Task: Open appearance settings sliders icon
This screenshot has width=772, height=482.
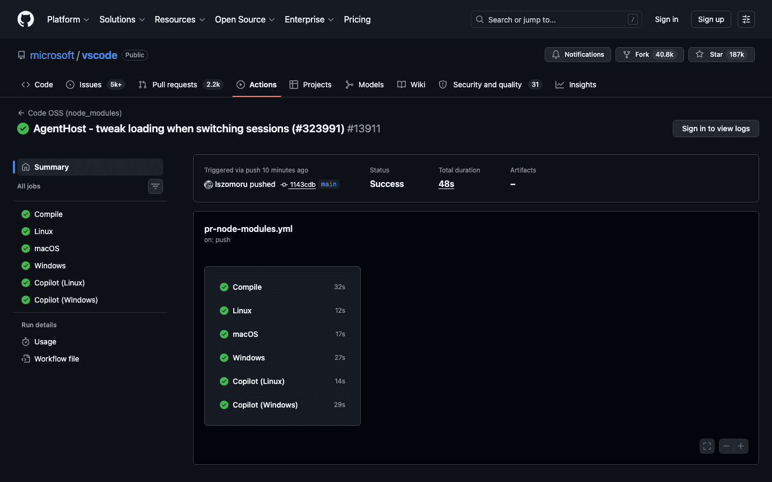Action: pos(746,19)
